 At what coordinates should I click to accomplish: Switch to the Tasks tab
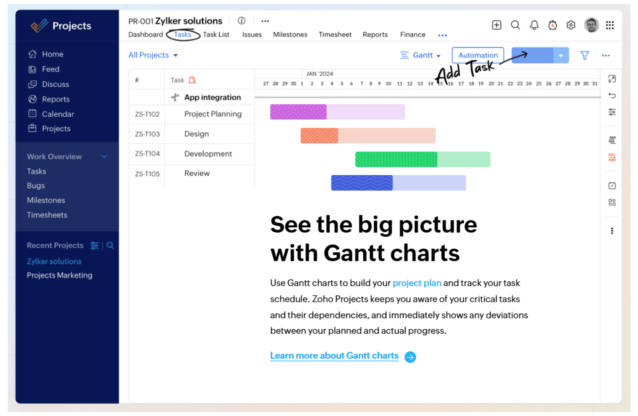pos(183,35)
